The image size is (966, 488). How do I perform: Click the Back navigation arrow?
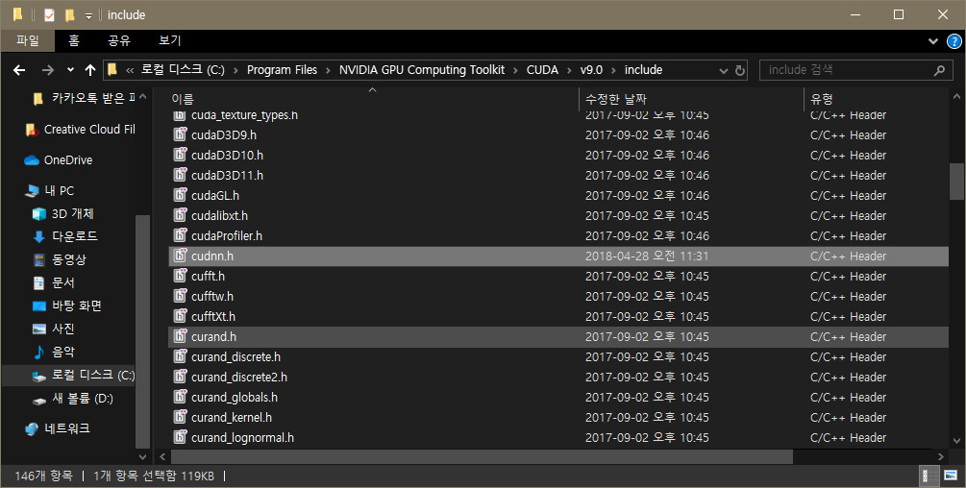pos(19,70)
